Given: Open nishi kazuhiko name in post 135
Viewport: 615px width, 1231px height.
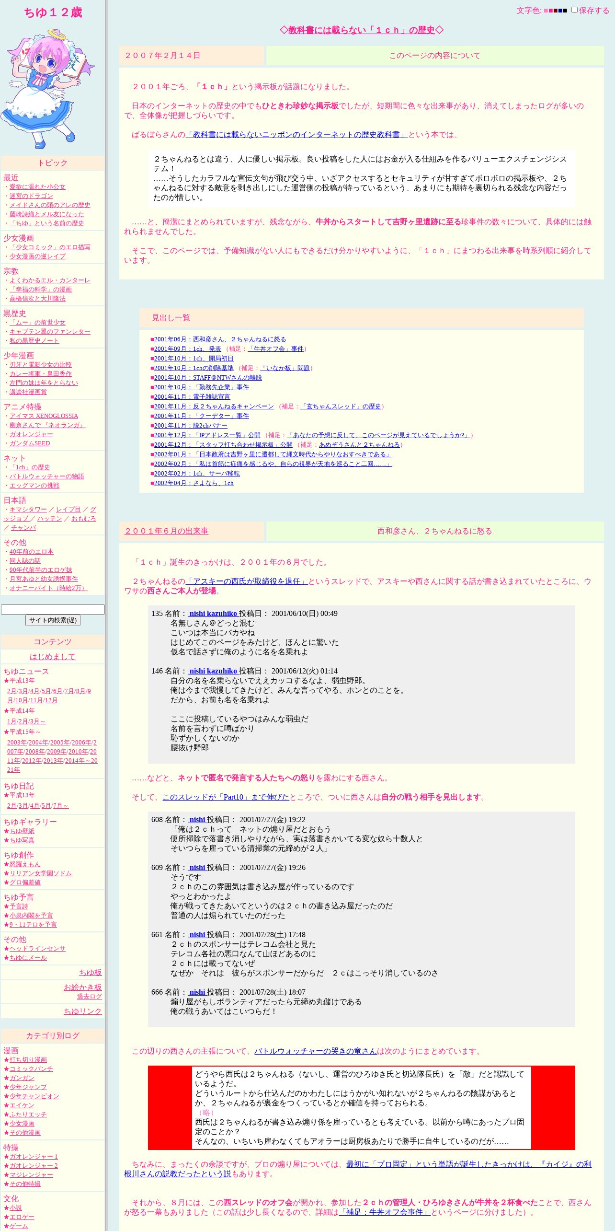Looking at the screenshot, I should pyautogui.click(x=213, y=614).
